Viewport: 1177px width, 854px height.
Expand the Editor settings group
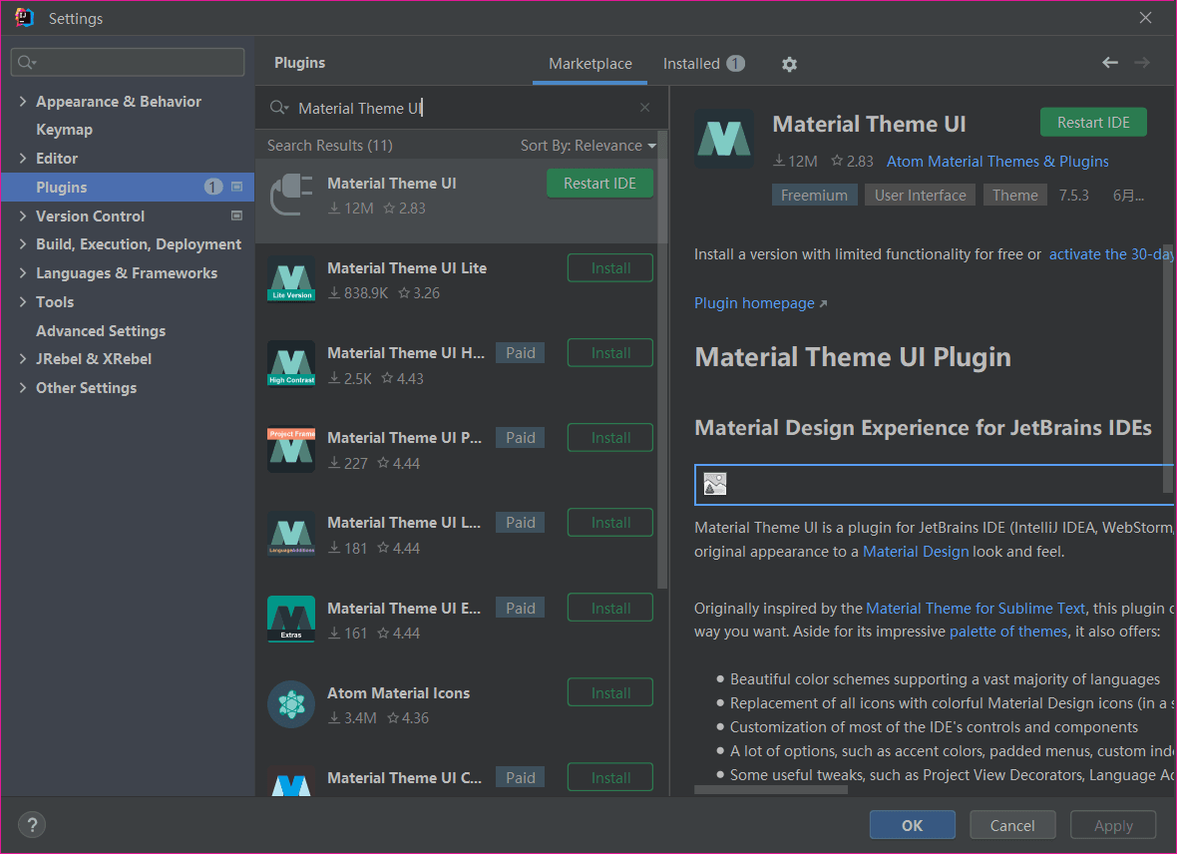pyautogui.click(x=23, y=159)
